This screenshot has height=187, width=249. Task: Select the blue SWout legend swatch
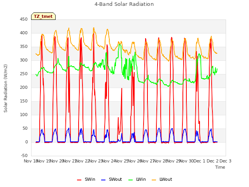point(103,180)
